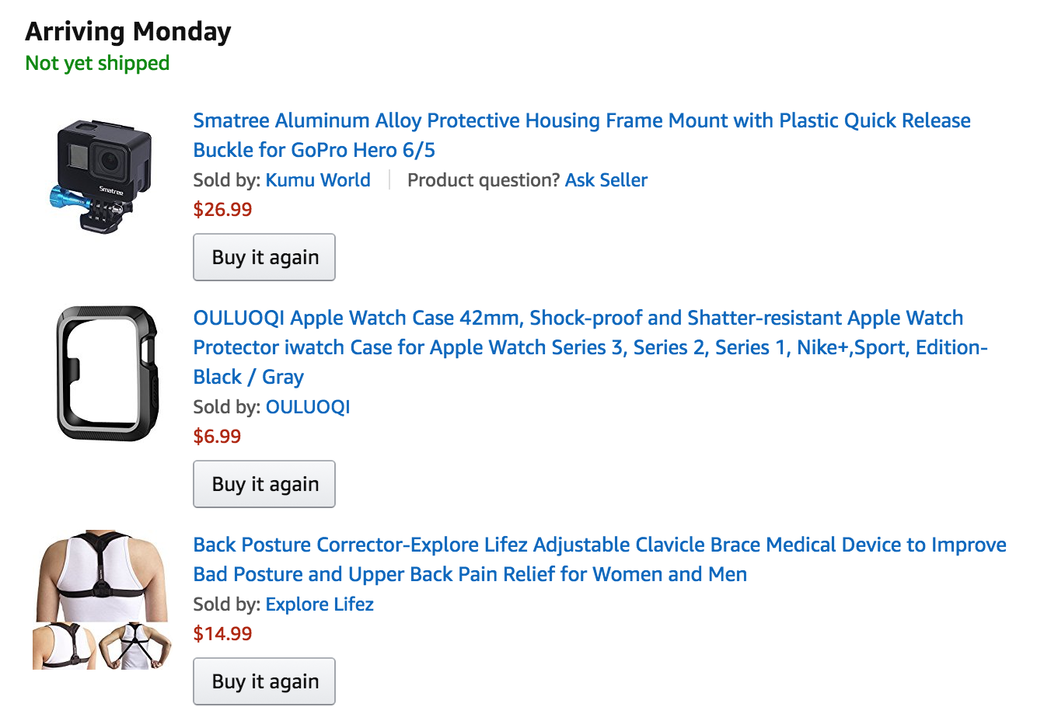Click the Sold by label beside Kumu World
1037x707 pixels.
pyautogui.click(x=226, y=180)
